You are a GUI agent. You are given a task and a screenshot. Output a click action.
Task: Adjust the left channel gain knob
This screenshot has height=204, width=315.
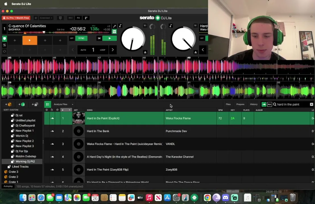[152, 26]
